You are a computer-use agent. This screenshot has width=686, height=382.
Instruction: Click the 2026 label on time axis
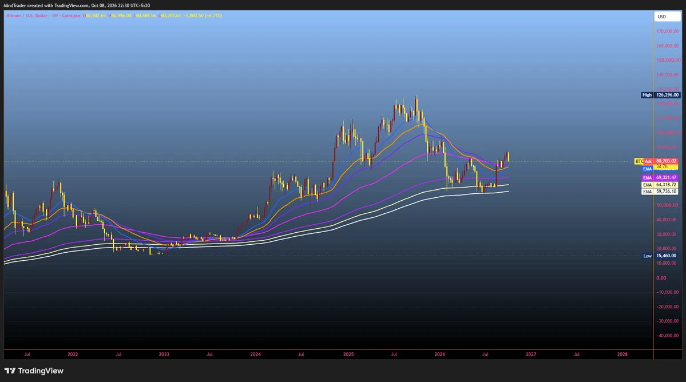point(439,355)
